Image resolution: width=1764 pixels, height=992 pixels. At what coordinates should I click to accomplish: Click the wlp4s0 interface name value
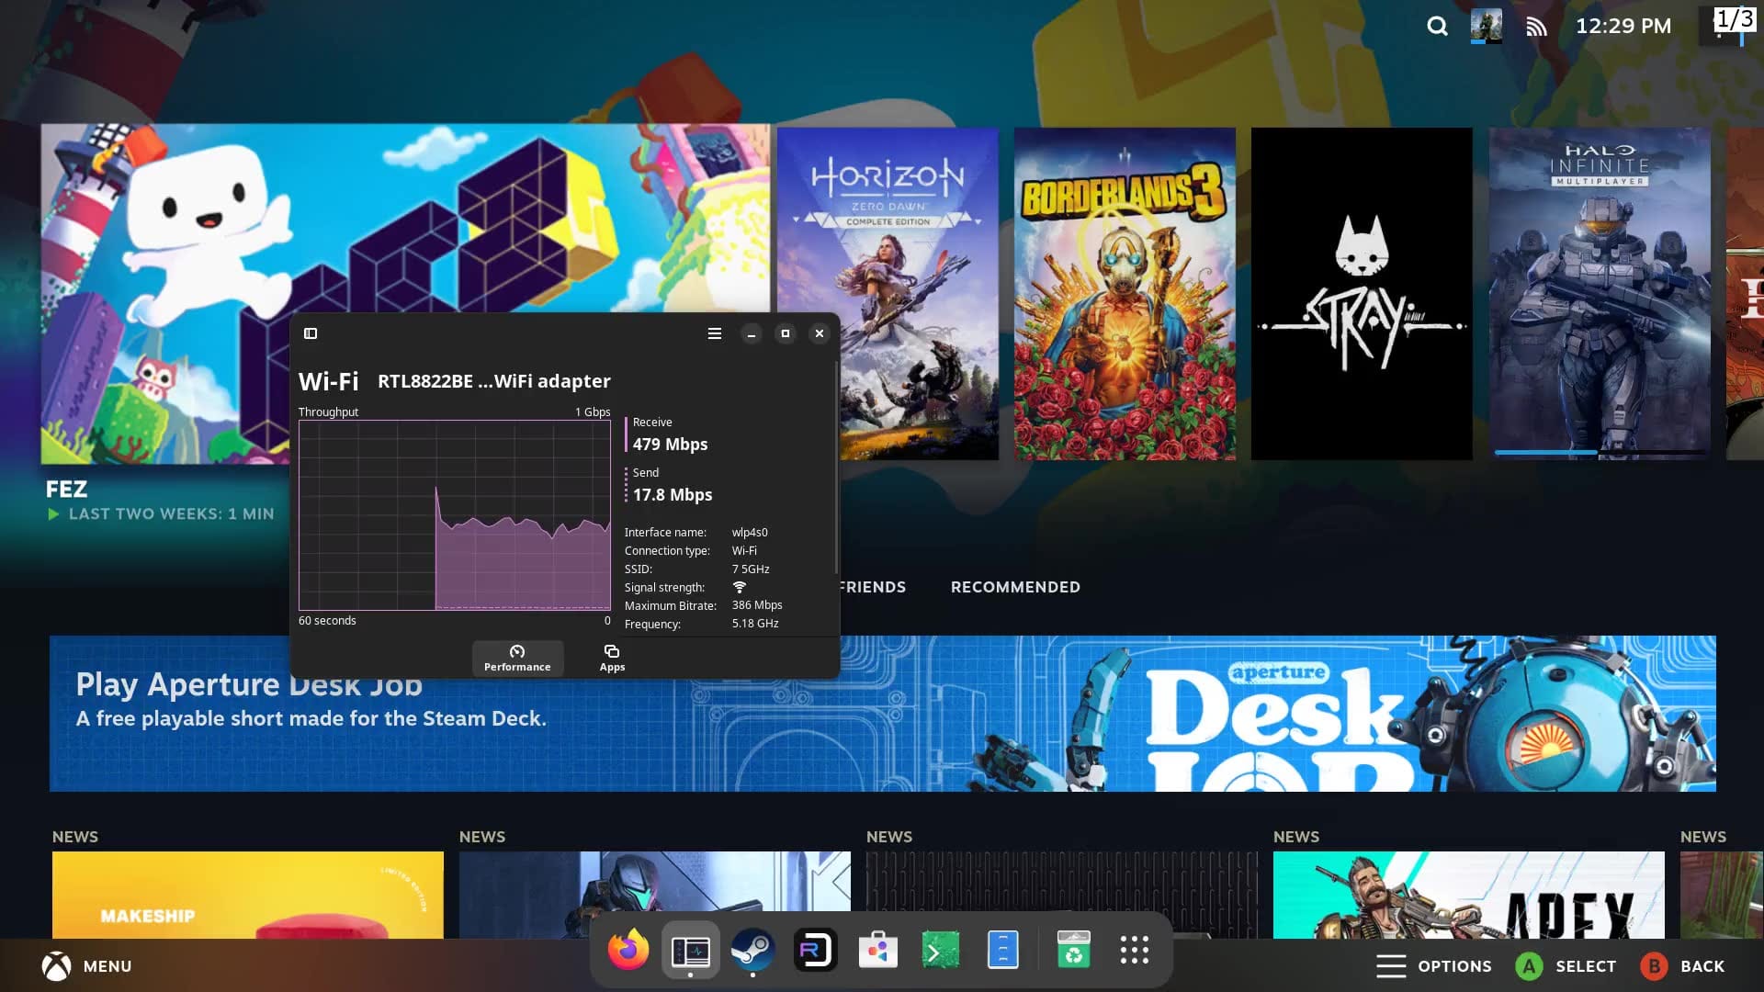point(750,533)
